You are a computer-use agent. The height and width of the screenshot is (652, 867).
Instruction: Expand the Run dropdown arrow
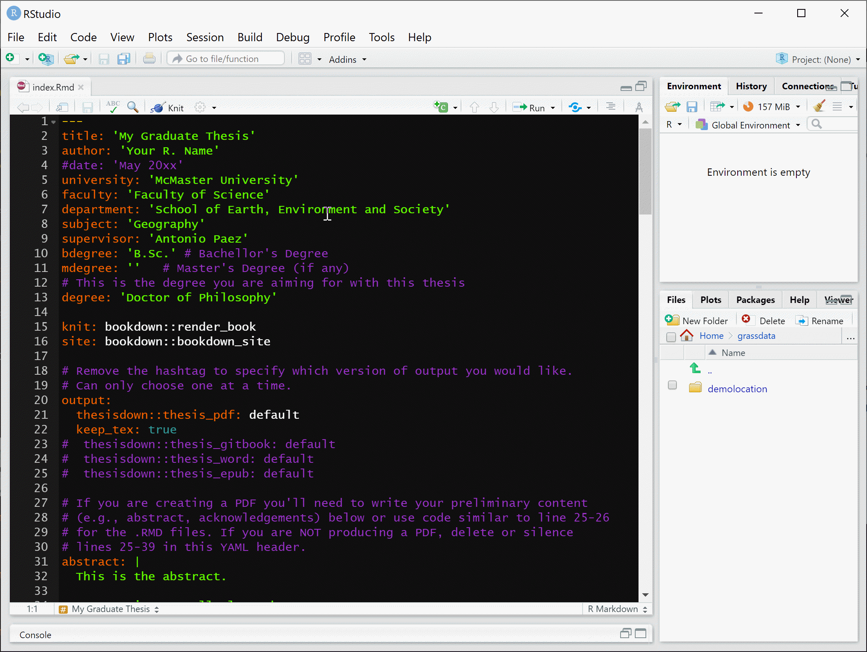[553, 108]
